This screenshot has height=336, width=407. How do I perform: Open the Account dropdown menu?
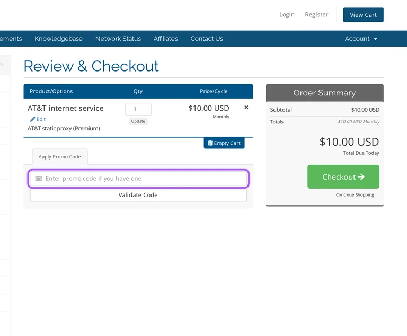point(361,39)
